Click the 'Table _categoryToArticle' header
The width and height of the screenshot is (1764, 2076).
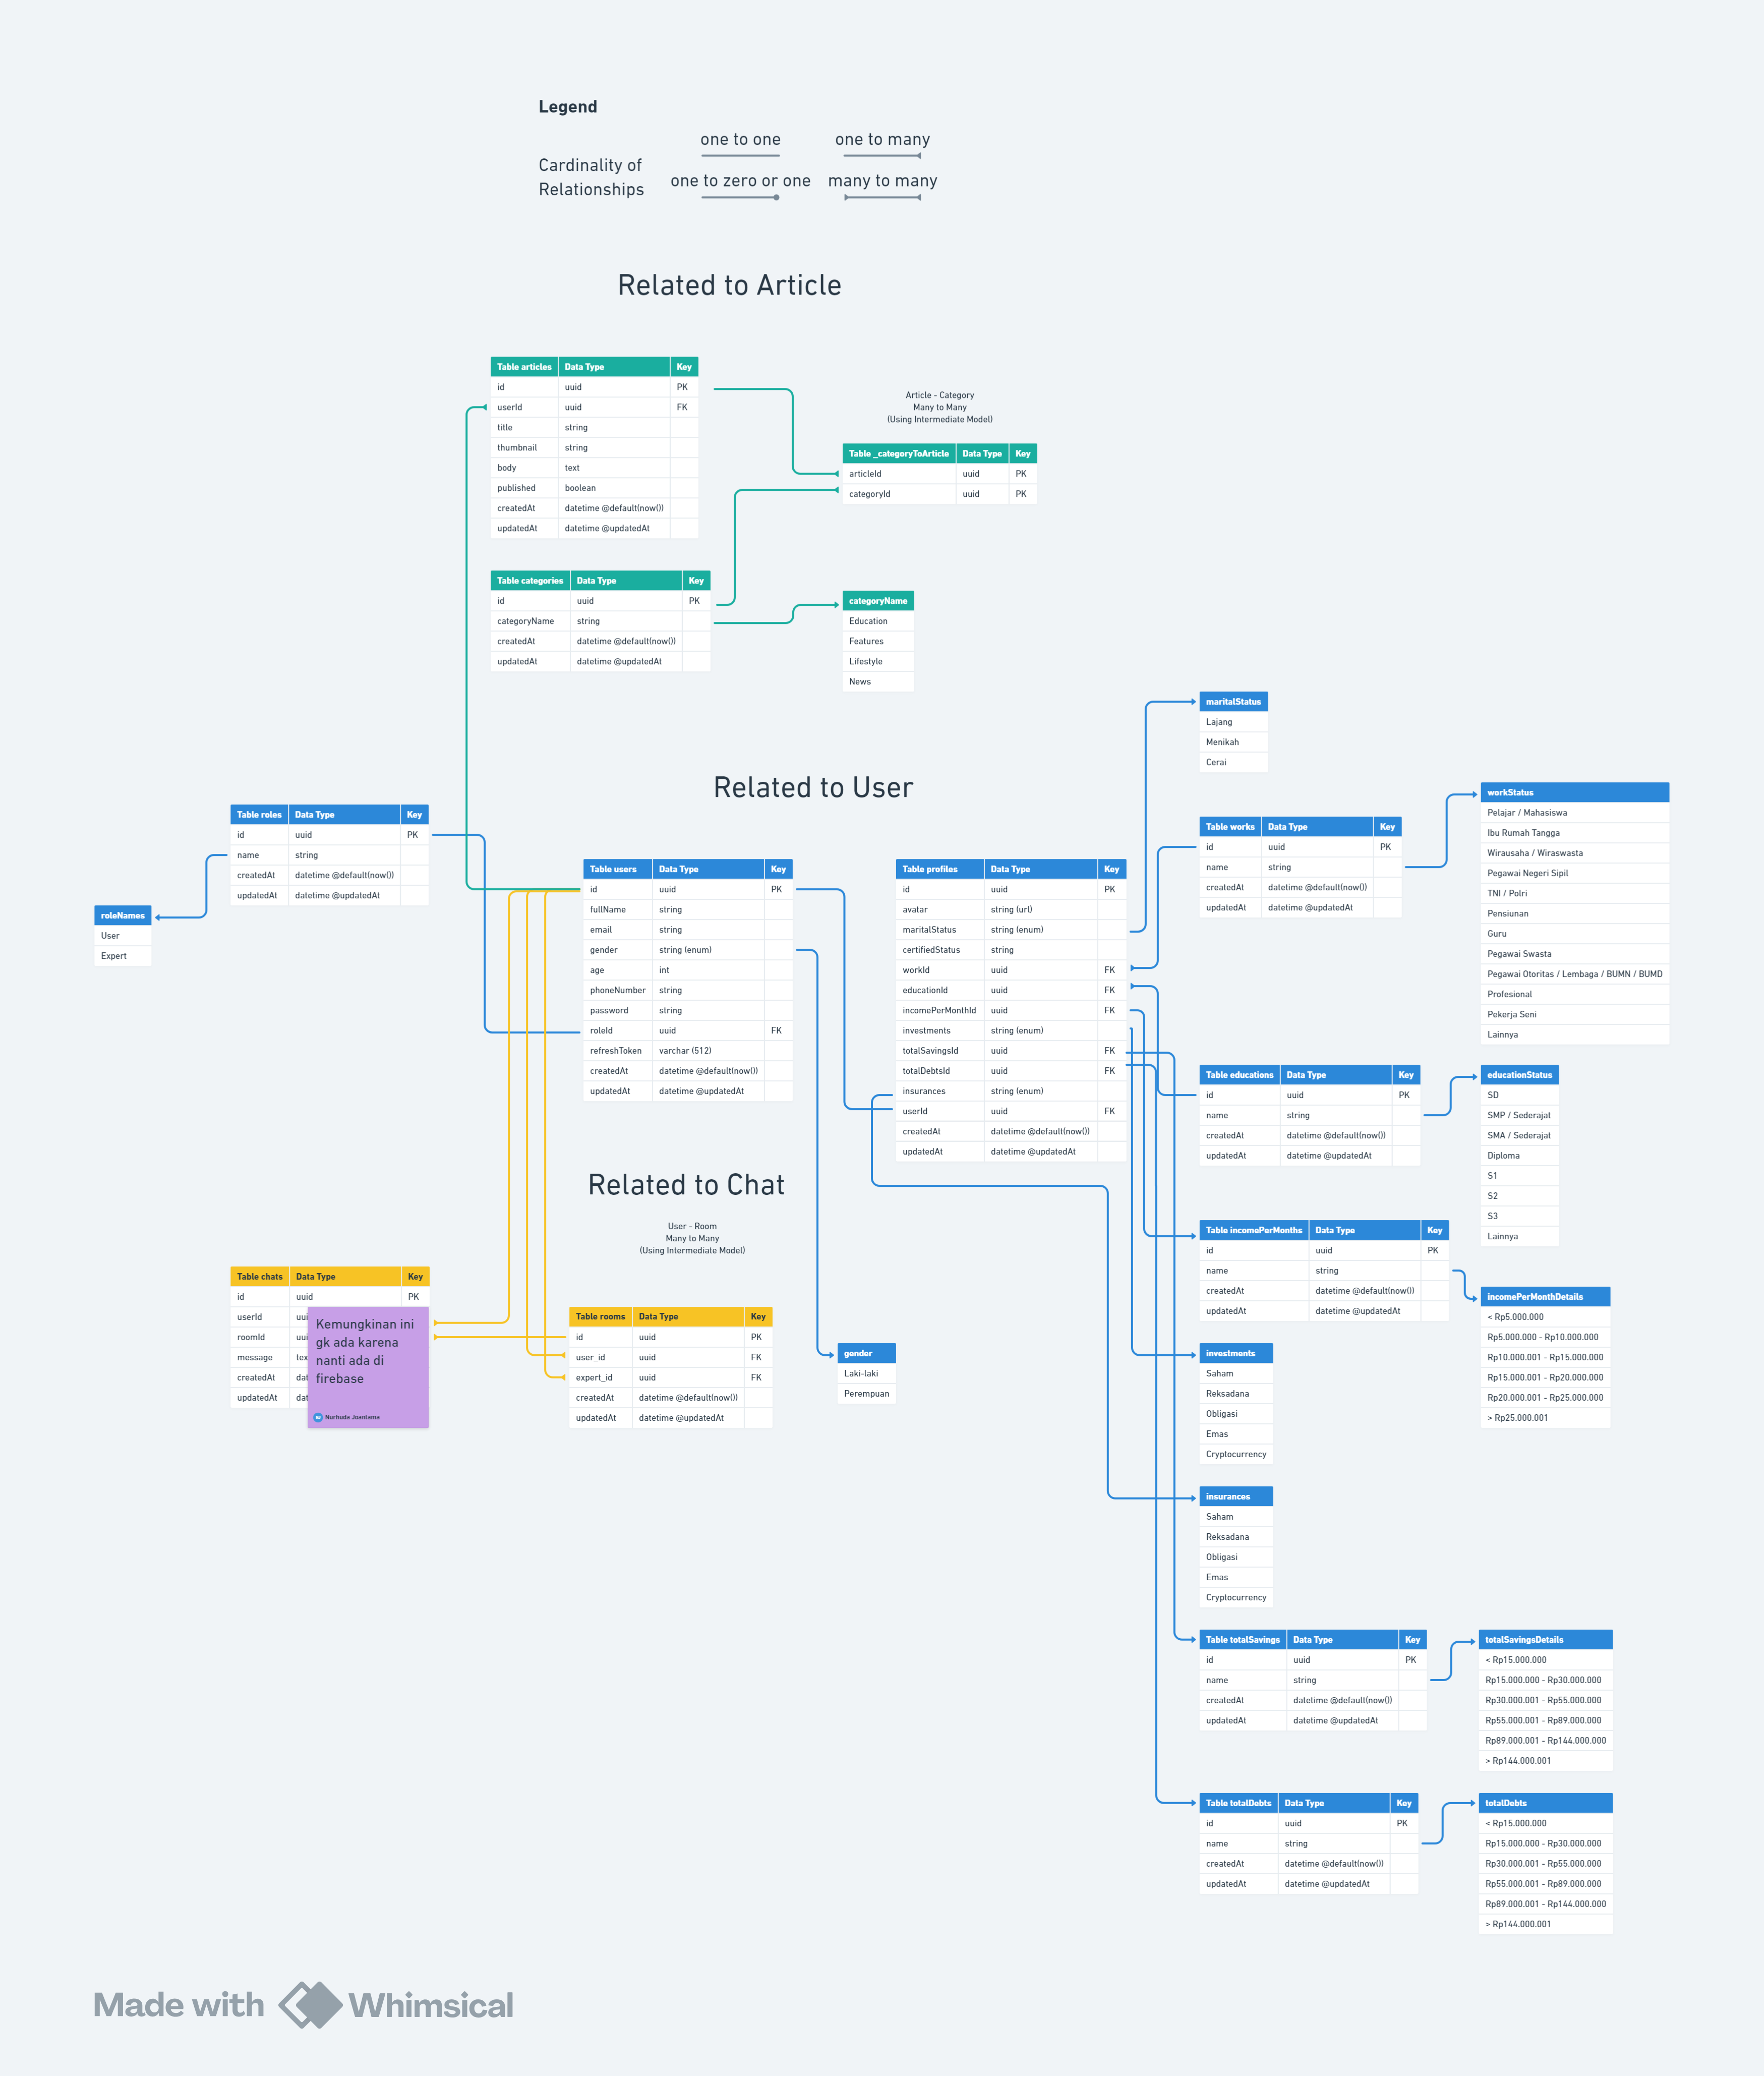(x=898, y=454)
